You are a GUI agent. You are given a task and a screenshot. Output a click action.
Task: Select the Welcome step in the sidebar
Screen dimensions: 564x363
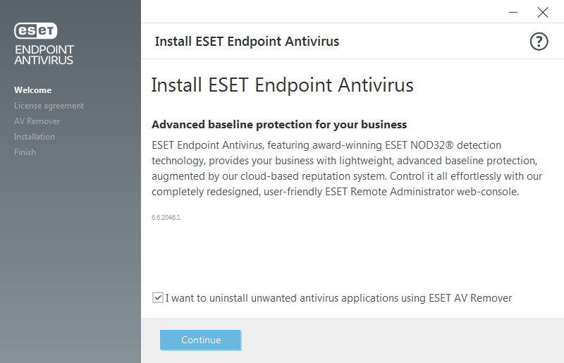pos(32,90)
